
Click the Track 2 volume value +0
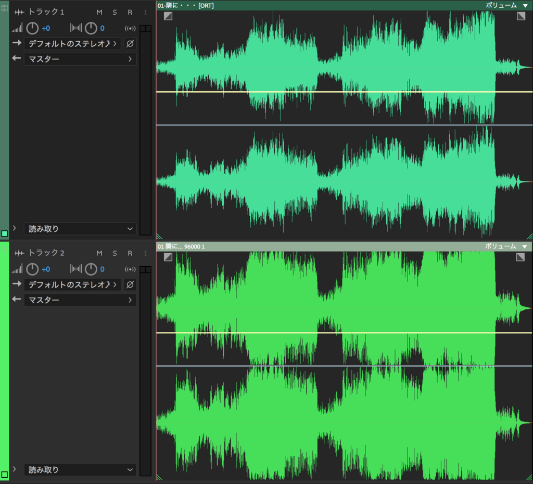pos(46,269)
